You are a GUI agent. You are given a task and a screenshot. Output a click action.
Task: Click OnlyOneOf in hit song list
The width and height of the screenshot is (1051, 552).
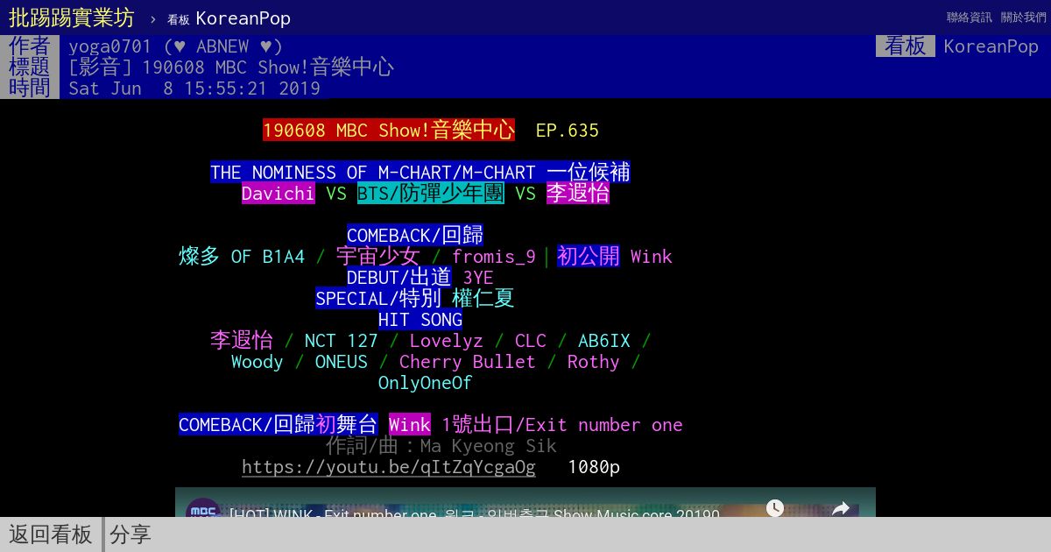[x=426, y=383]
